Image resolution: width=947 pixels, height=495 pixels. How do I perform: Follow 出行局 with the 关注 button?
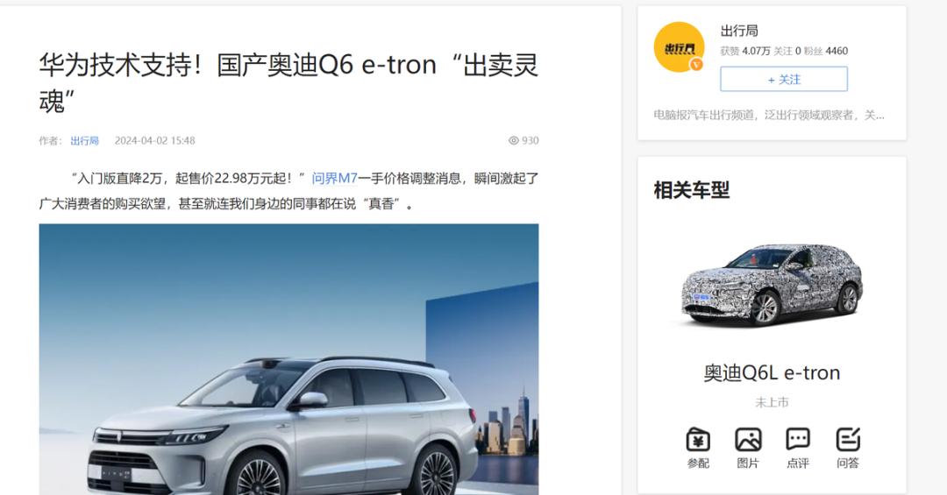tap(783, 79)
